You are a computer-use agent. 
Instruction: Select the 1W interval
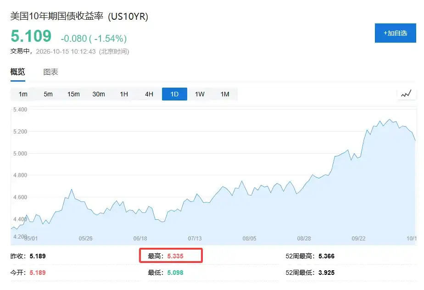point(200,94)
